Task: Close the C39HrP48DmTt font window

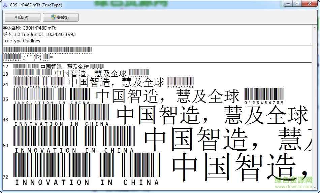Action: coord(310,4)
